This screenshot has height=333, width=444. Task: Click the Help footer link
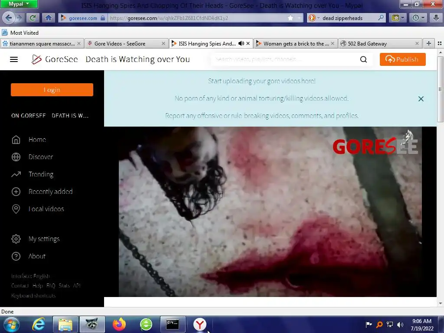coord(37,286)
